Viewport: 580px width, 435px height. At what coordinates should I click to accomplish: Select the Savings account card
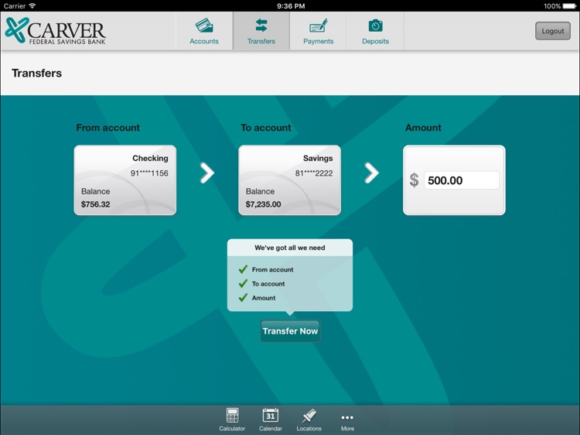(290, 180)
